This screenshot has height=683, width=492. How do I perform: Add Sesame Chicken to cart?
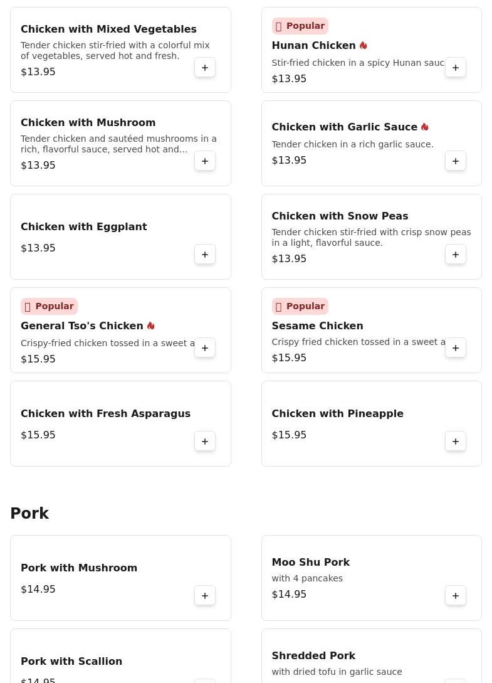pos(456,348)
